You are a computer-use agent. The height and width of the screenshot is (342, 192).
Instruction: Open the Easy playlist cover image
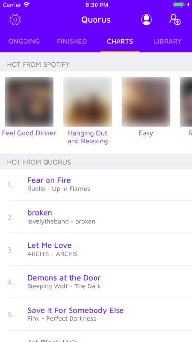click(146, 102)
